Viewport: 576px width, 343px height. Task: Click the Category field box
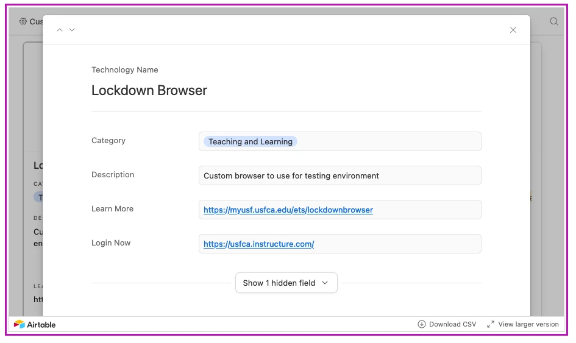(x=340, y=141)
